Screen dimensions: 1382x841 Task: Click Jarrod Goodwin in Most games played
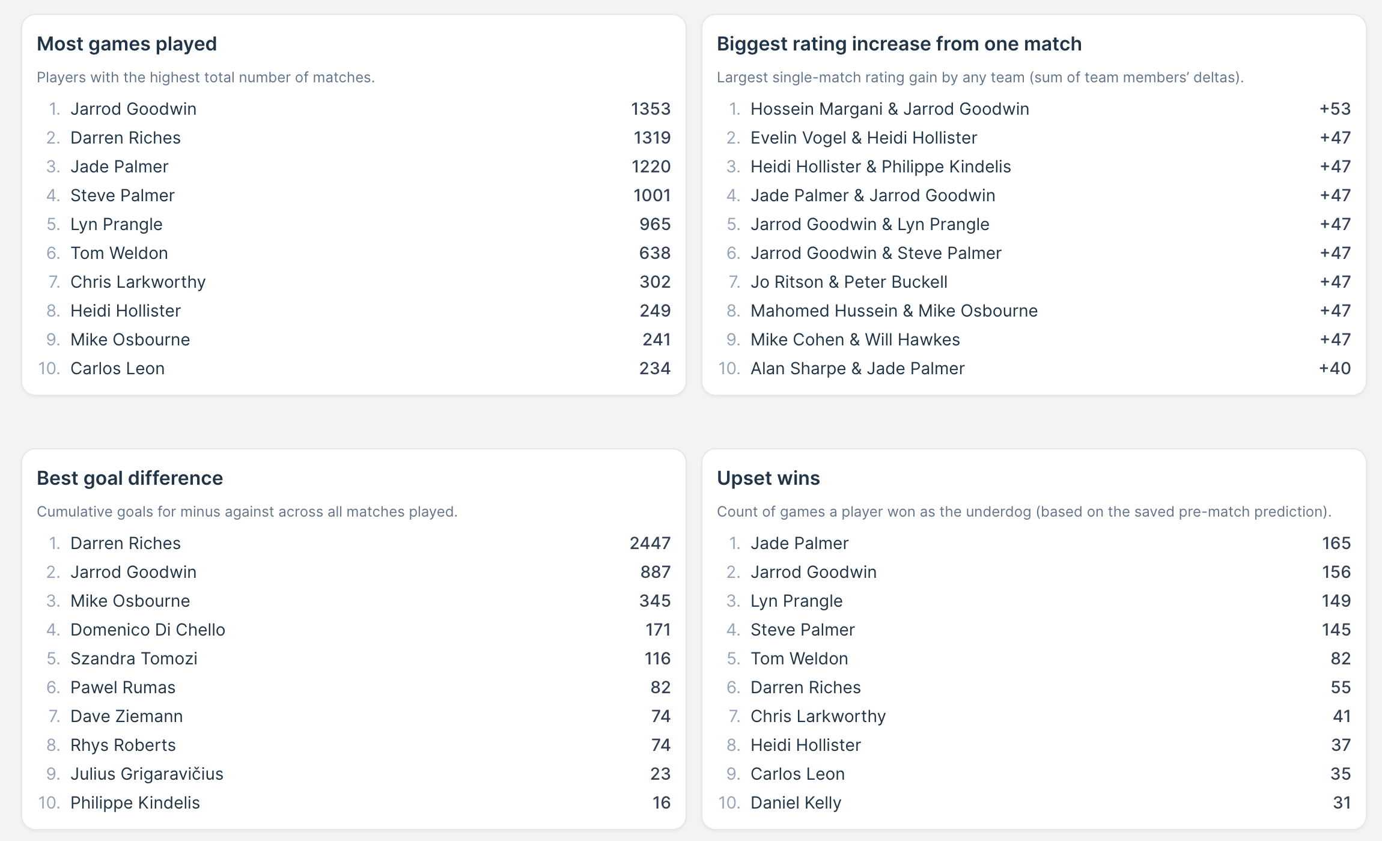[133, 109]
